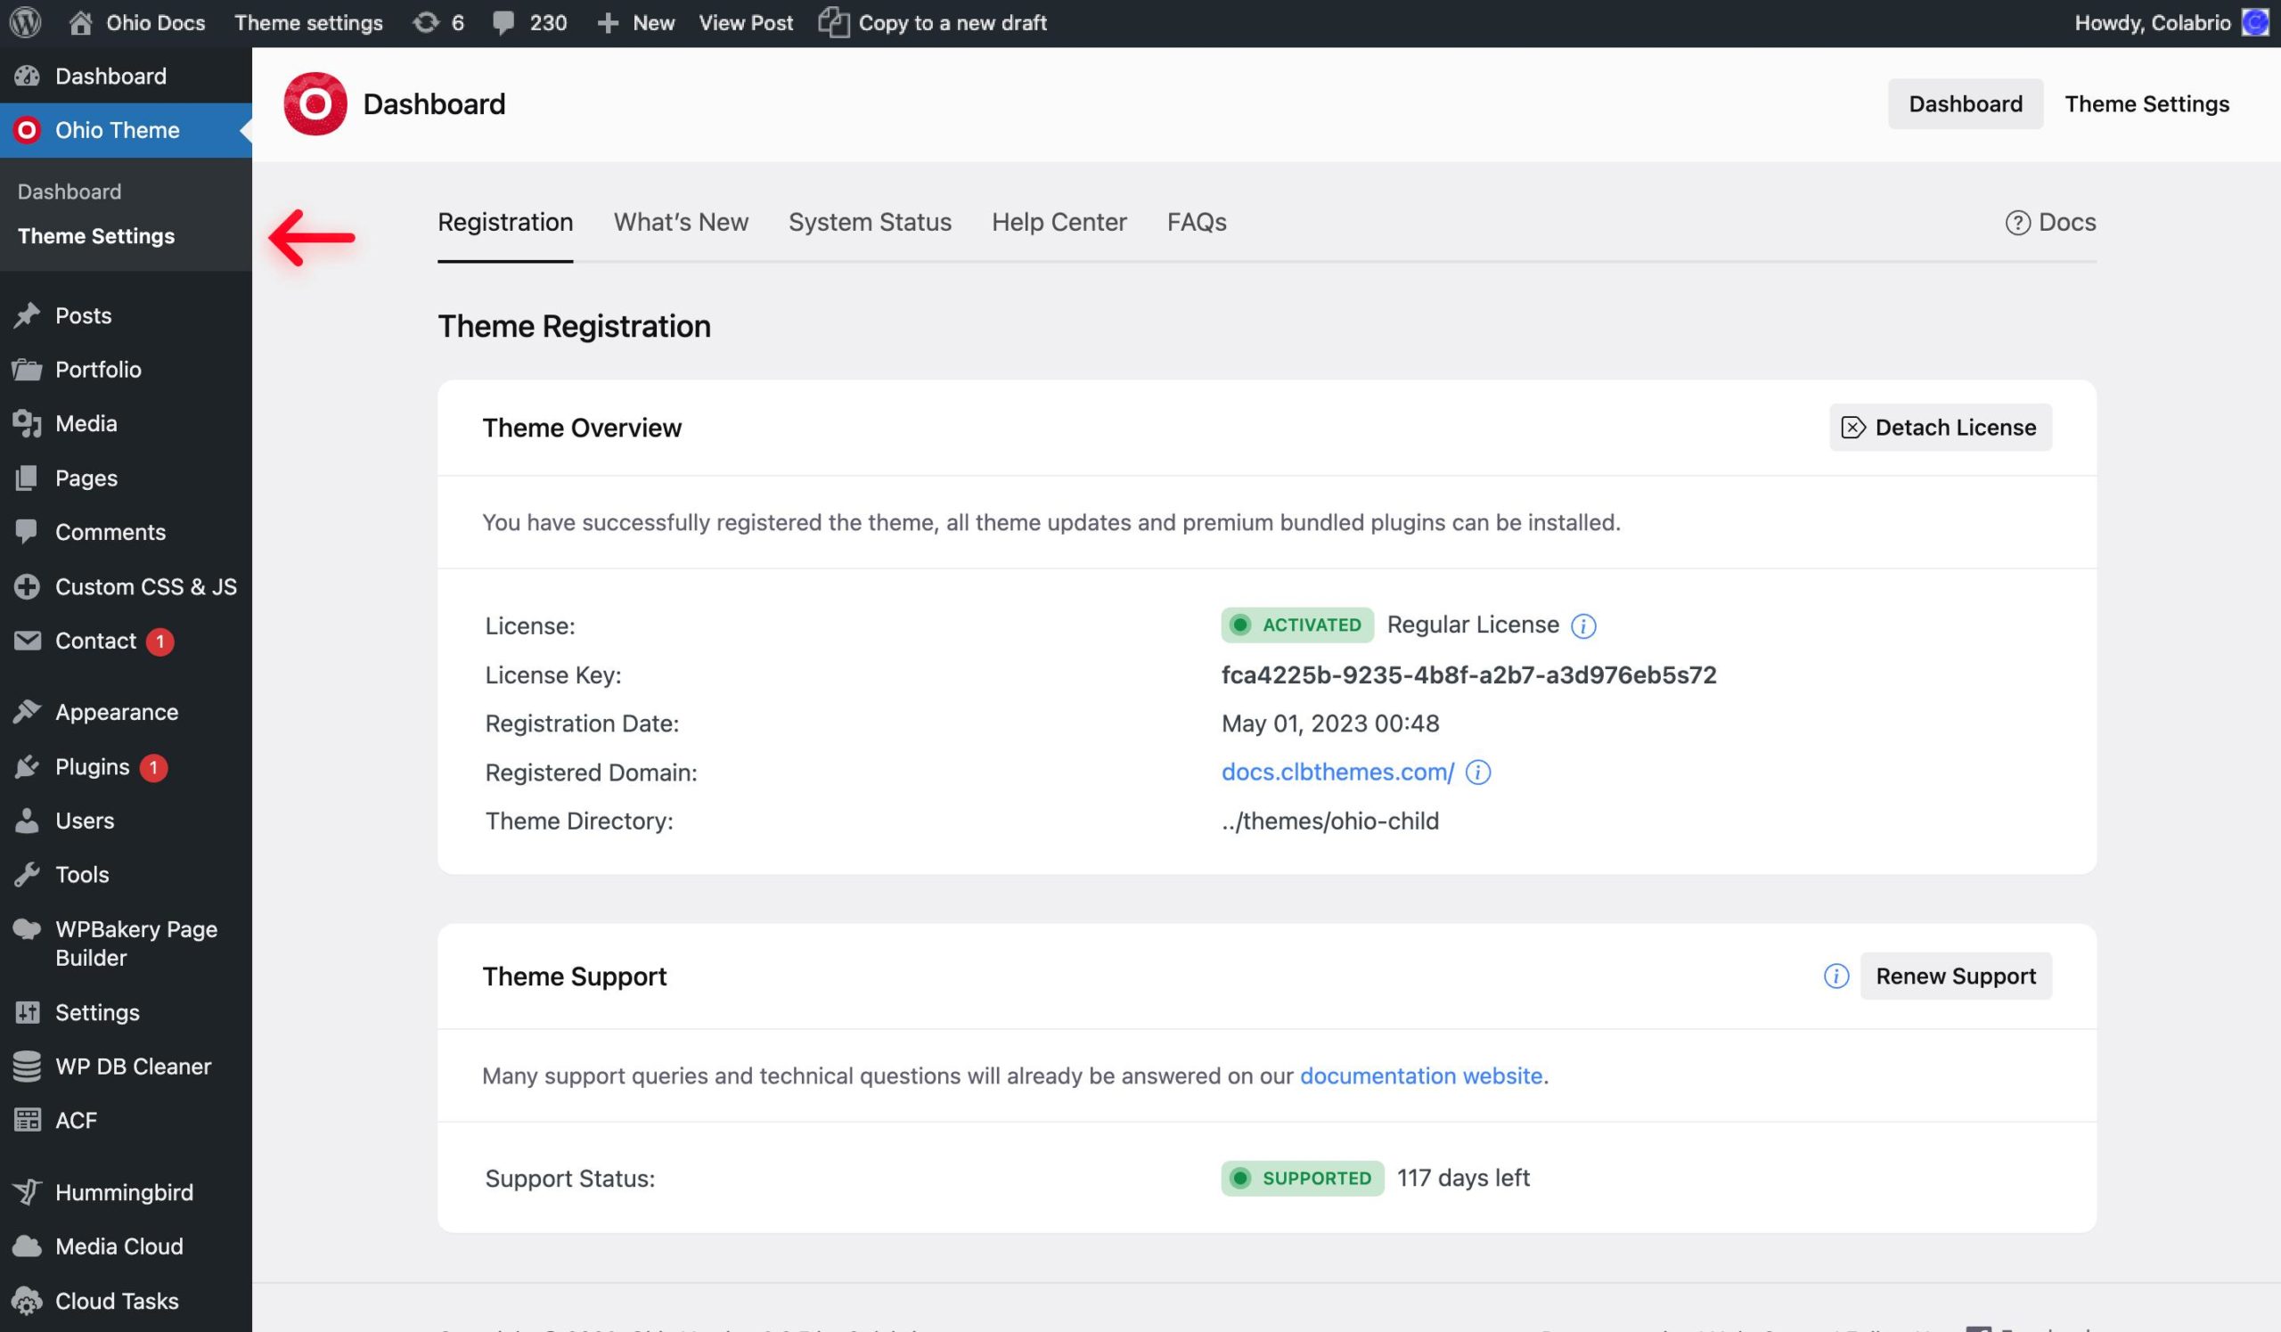The image size is (2281, 1332).
Task: Click the plus New icon
Action: click(x=609, y=23)
